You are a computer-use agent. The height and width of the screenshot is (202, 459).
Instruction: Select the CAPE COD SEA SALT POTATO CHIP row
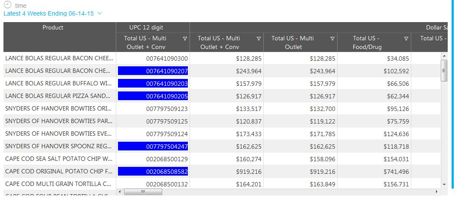click(x=59, y=159)
